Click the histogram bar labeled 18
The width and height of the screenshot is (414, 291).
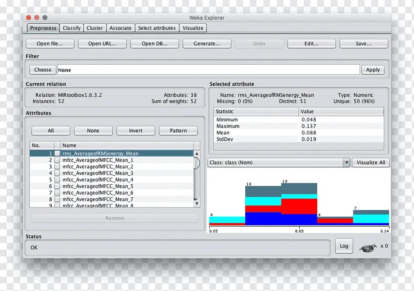263,206
